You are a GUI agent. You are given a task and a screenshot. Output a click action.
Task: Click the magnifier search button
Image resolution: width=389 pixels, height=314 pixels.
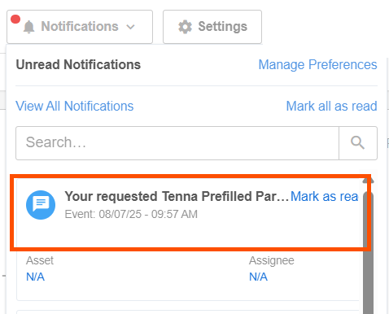358,143
